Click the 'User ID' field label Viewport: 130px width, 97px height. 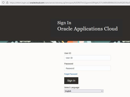pyautogui.click(x=68, y=53)
